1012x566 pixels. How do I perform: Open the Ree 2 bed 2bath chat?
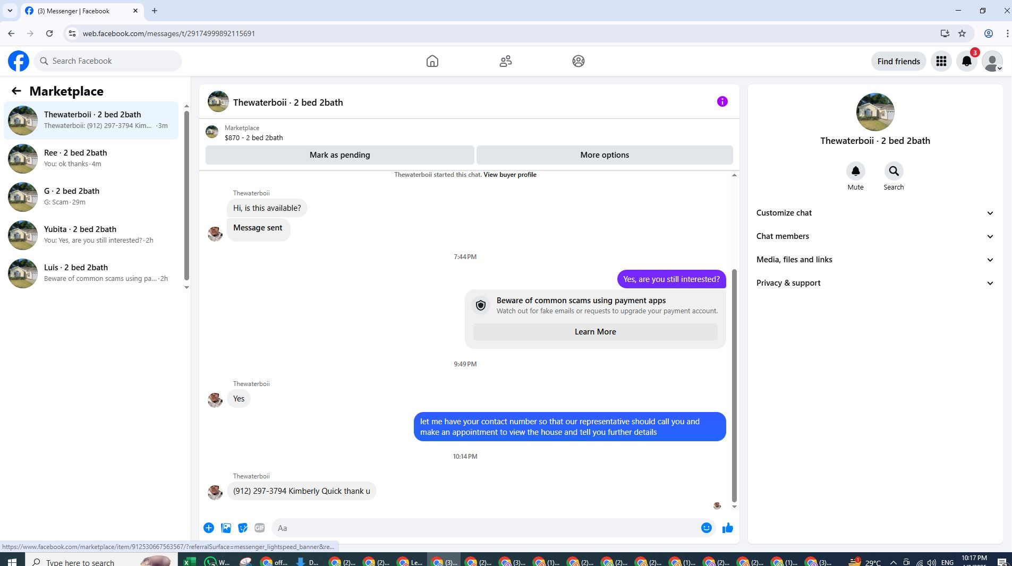point(91,158)
